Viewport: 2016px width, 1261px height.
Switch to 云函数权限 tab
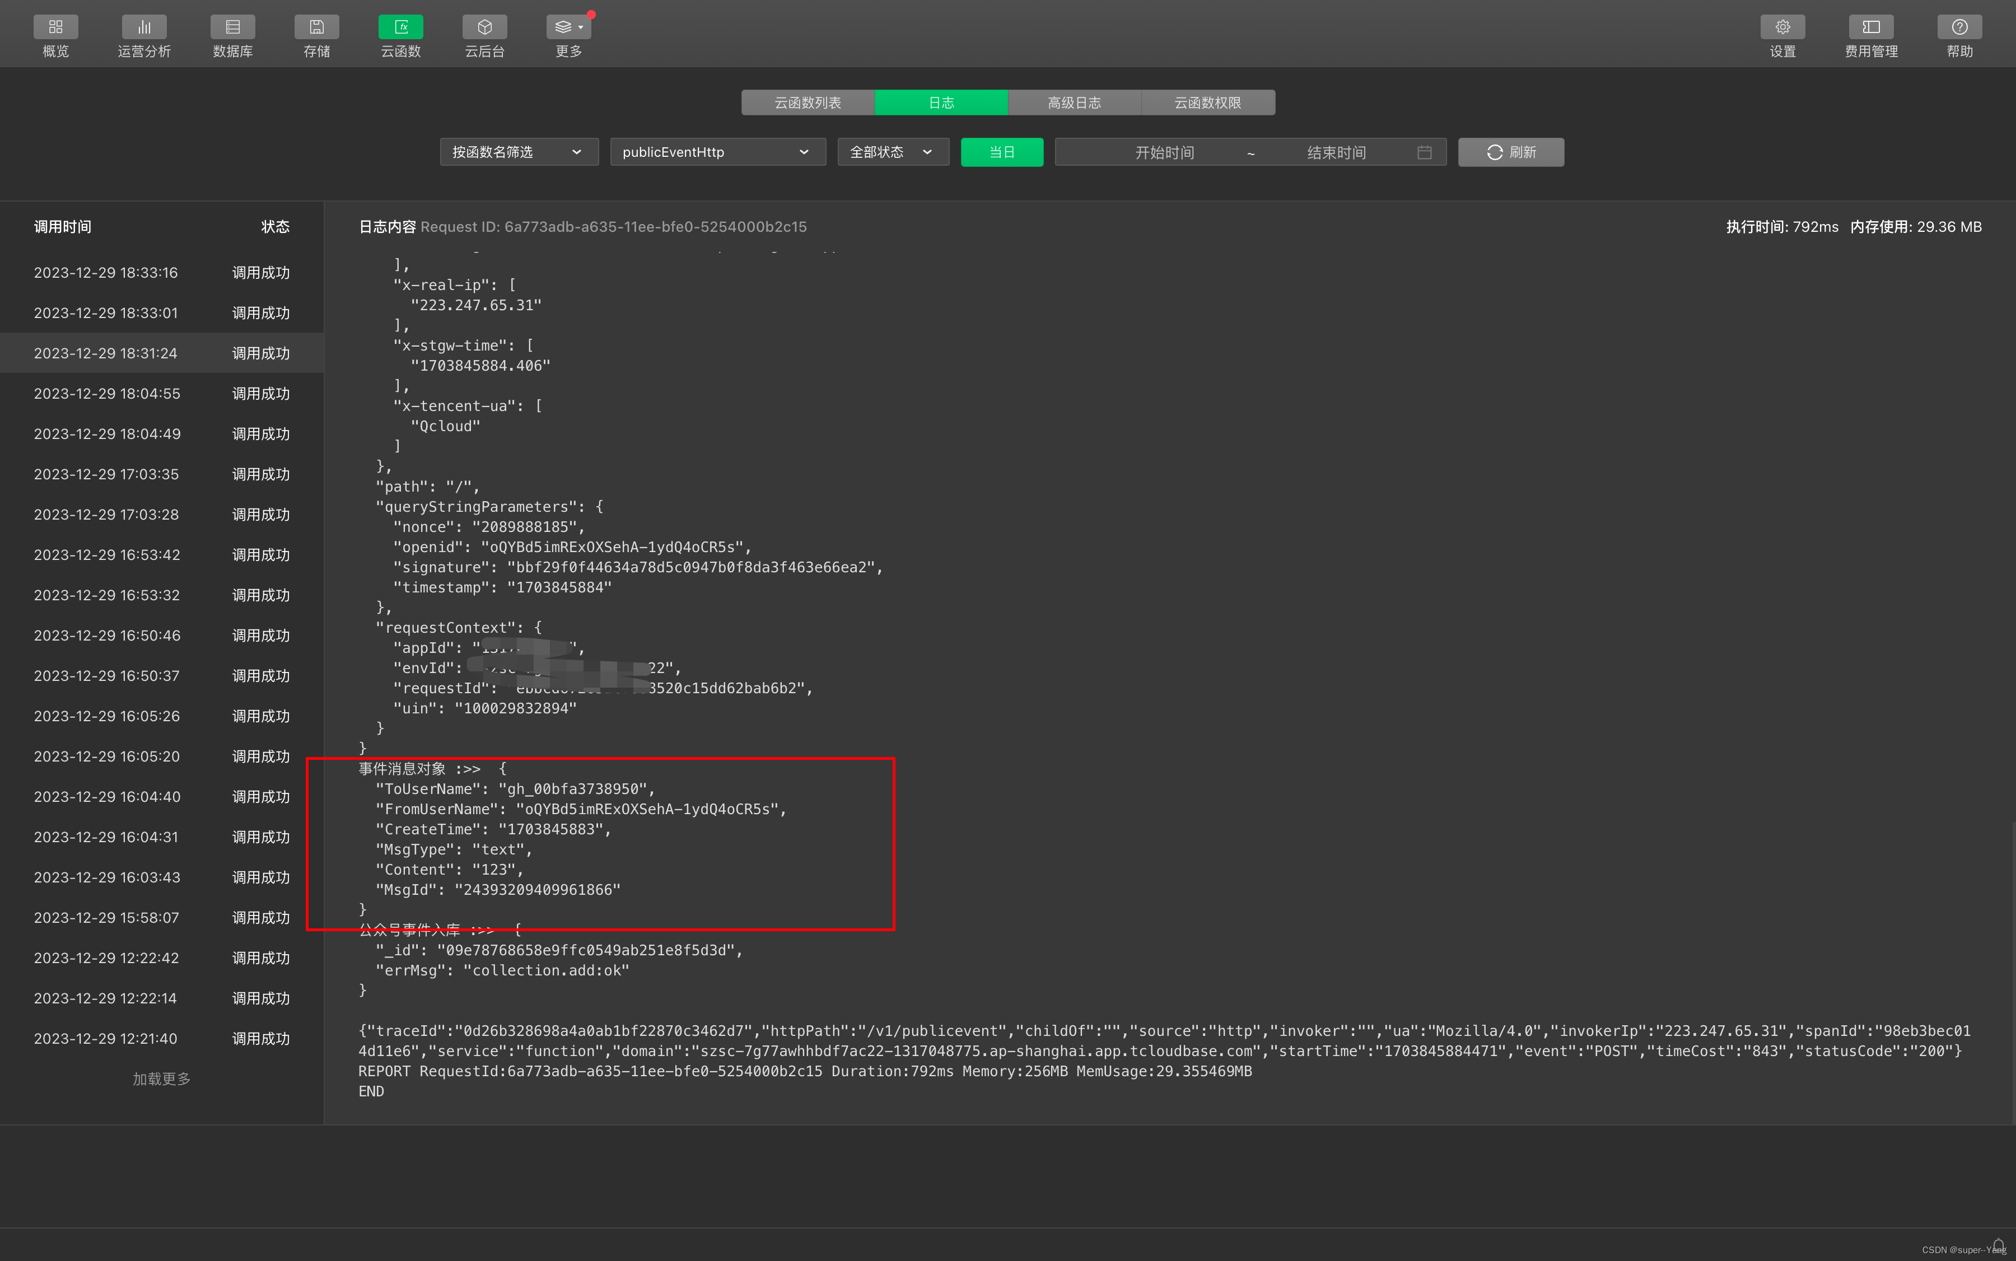click(1208, 102)
